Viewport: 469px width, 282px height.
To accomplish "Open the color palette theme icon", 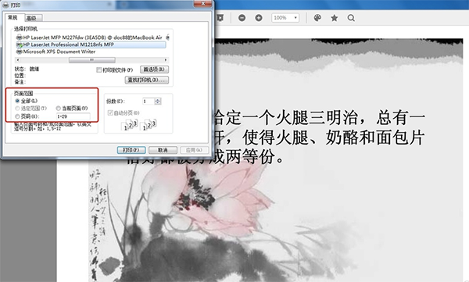I will (317, 18).
